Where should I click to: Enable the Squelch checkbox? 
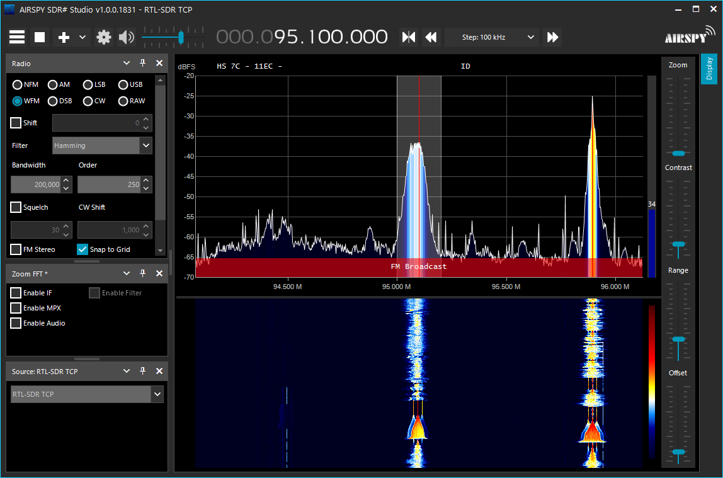(16, 207)
